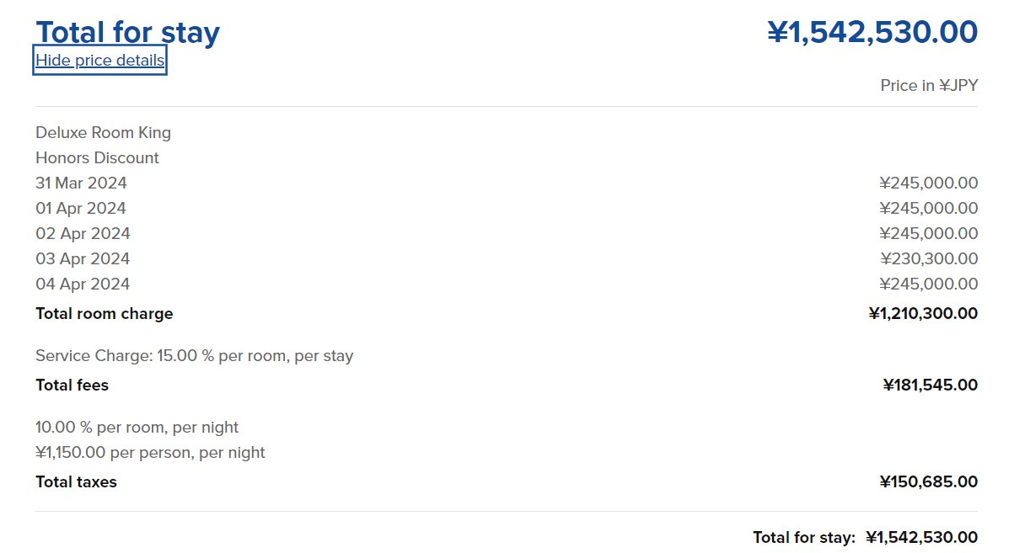1009x553 pixels.
Task: Select the Total taxes label
Action: [76, 482]
